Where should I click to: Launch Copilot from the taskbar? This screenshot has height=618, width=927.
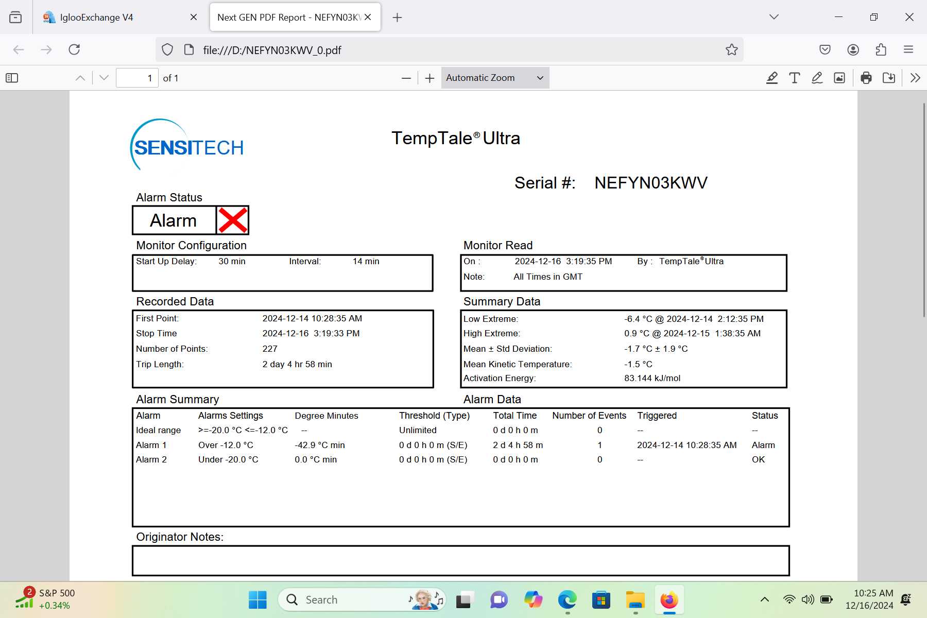533,599
